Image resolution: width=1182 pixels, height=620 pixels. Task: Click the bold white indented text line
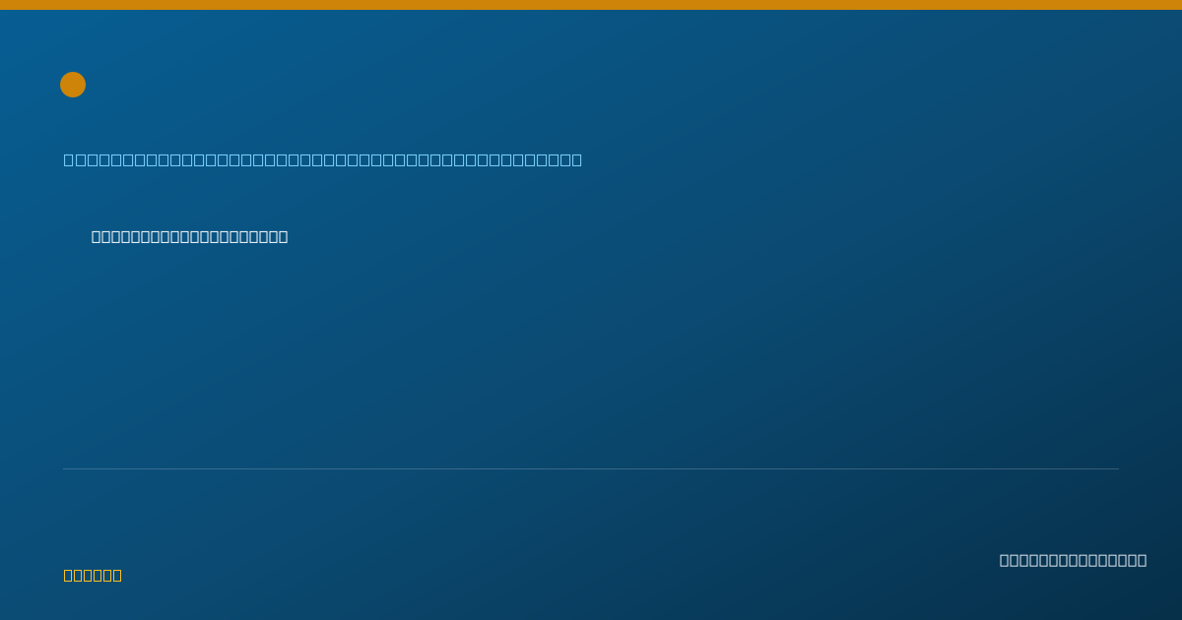(190, 236)
